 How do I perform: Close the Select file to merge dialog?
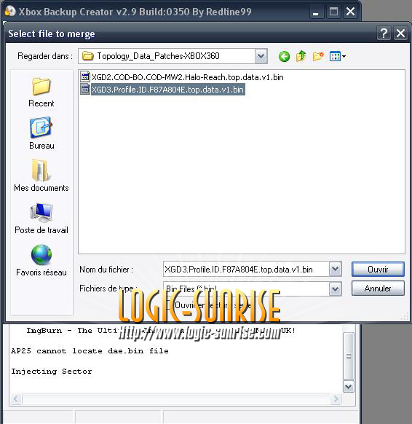pyautogui.click(x=400, y=34)
